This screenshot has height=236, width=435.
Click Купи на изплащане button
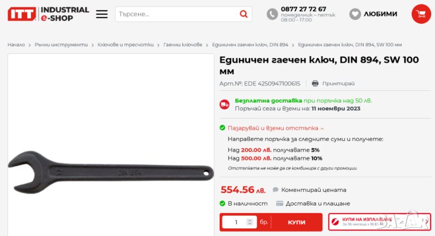pyautogui.click(x=380, y=222)
